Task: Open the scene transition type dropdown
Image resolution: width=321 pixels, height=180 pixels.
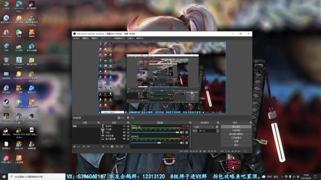Action: [204, 127]
